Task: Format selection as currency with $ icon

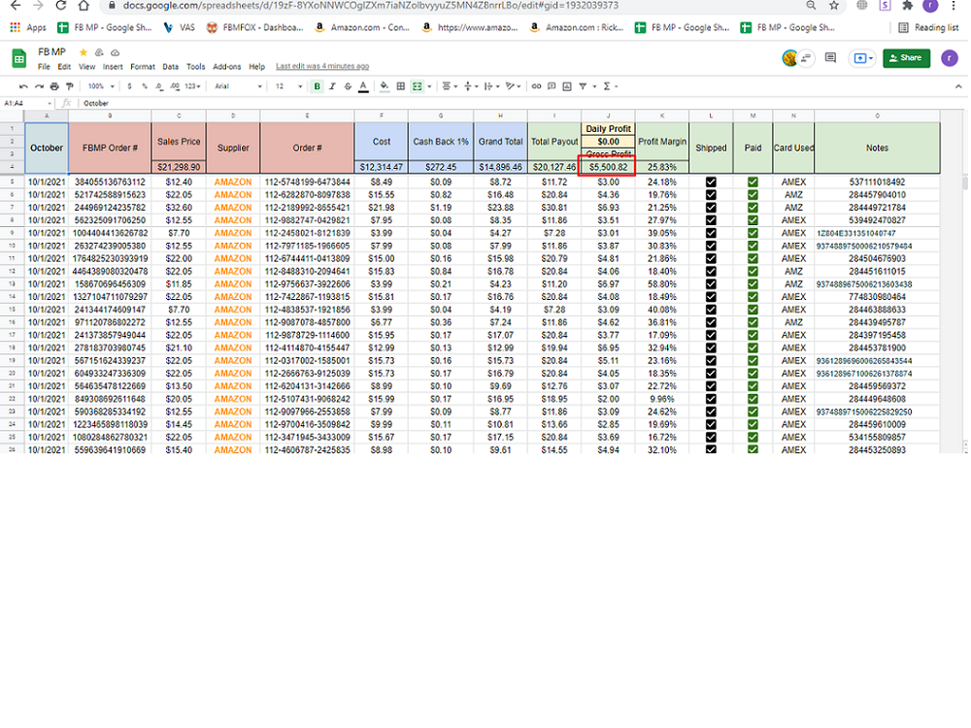Action: click(129, 86)
